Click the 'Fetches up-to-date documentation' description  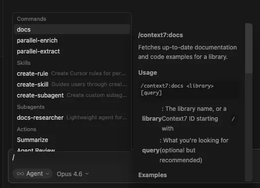187,52
